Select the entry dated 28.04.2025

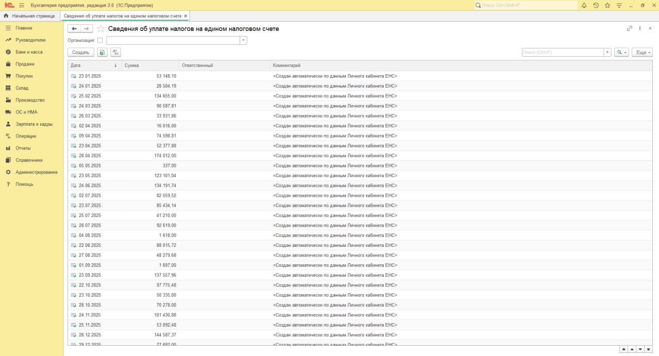click(x=90, y=156)
